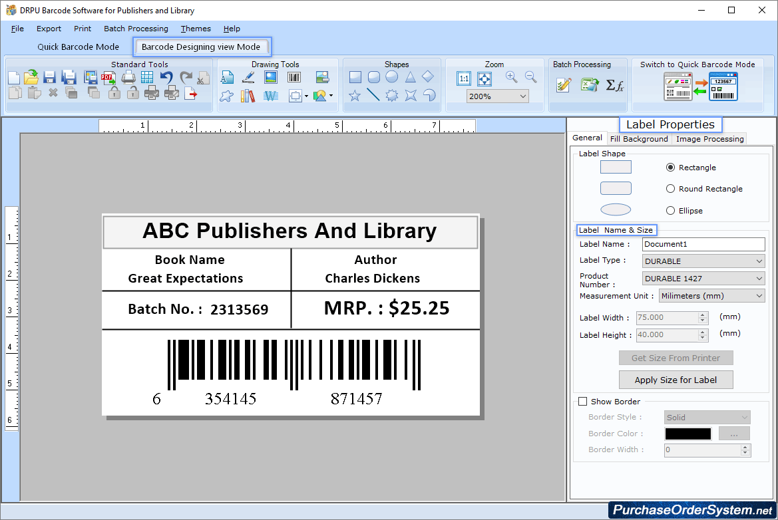Select the Signature pen tool

[x=248, y=77]
